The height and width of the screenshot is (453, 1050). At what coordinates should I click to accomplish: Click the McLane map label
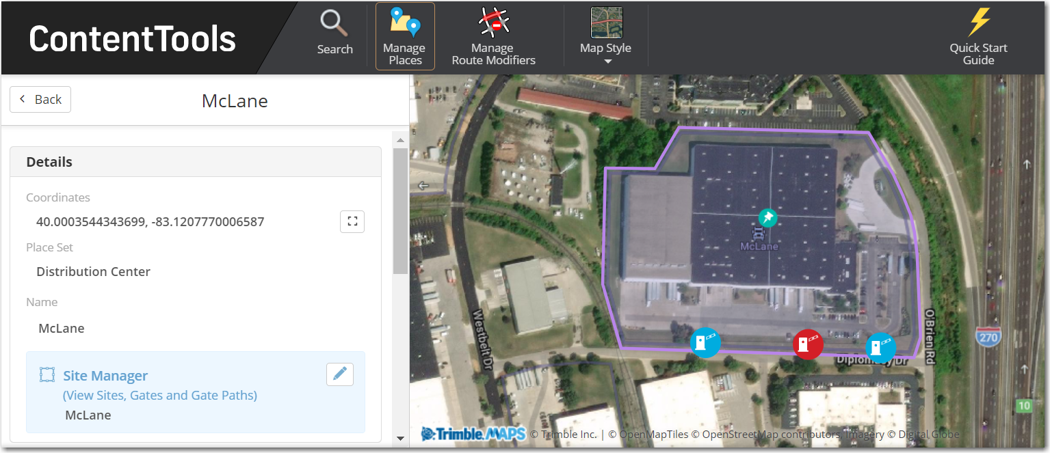[x=759, y=246]
